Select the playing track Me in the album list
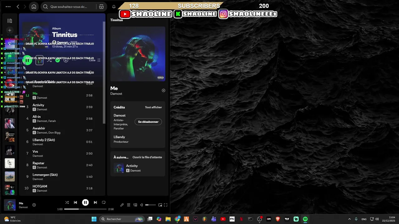 (62, 96)
